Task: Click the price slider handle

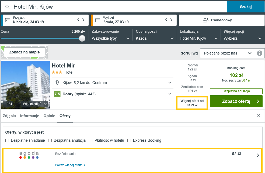Action: (82, 38)
